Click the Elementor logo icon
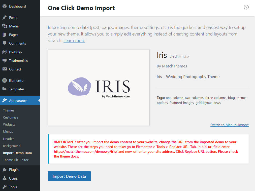The height and width of the screenshot is (191, 255). pyautogui.click(x=5, y=81)
